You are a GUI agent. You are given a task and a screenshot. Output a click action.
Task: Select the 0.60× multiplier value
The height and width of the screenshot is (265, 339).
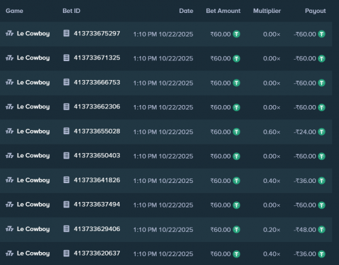pos(272,132)
